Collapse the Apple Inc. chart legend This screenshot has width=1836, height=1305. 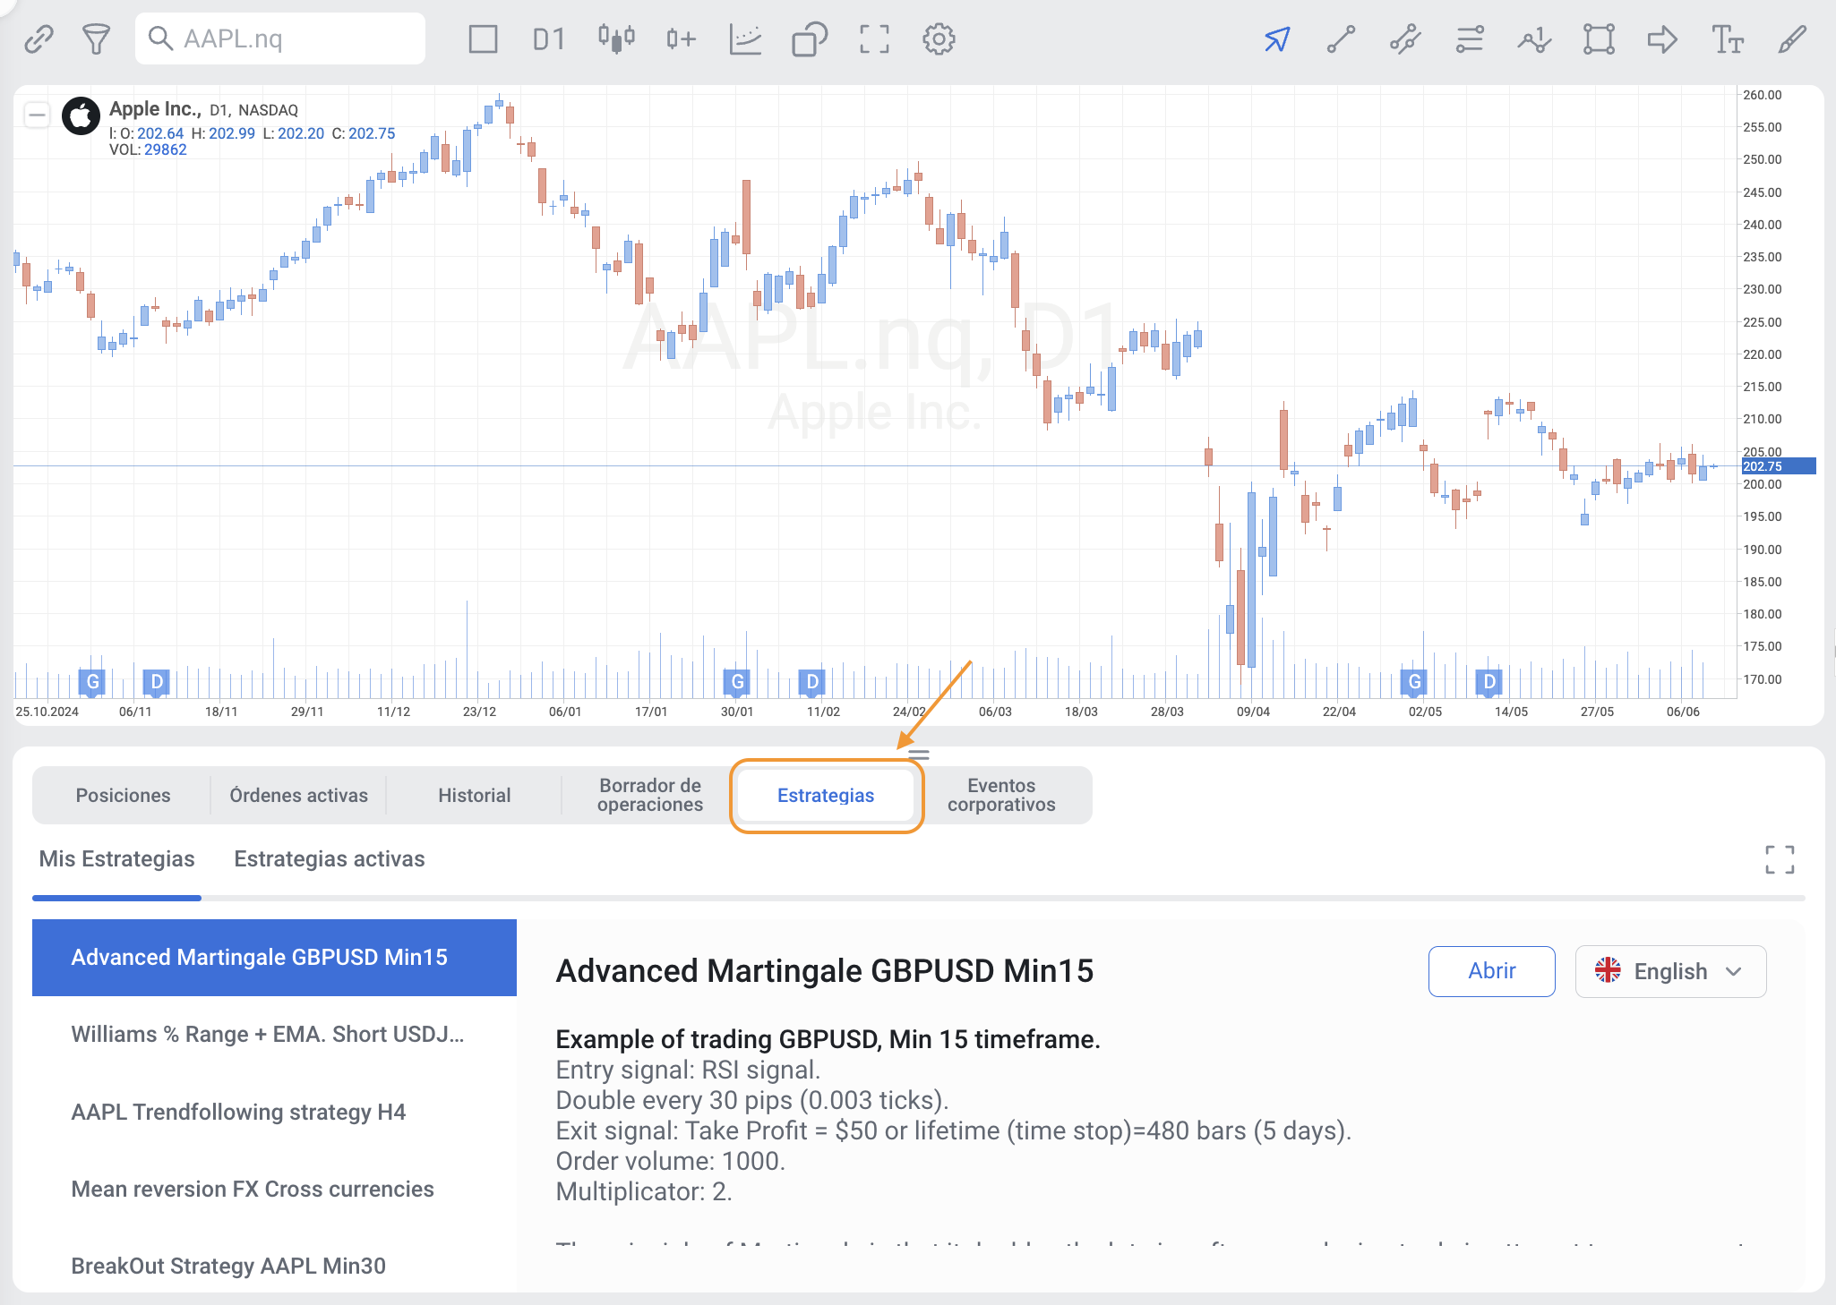coord(37,115)
